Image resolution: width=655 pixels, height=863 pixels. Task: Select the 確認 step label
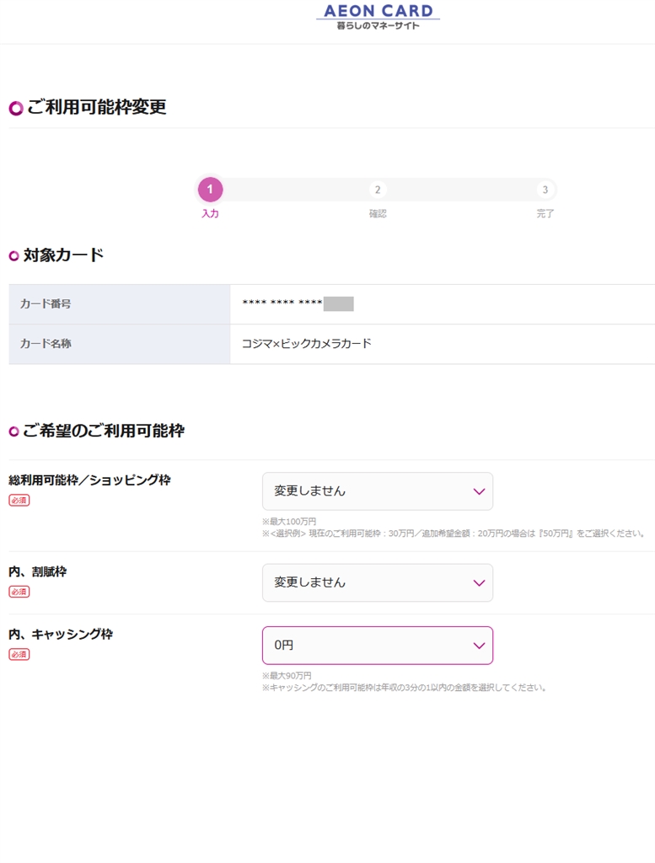[x=378, y=214]
